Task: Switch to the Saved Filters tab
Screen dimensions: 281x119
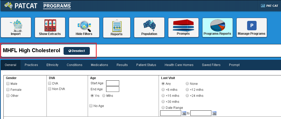Action: pos(211,65)
